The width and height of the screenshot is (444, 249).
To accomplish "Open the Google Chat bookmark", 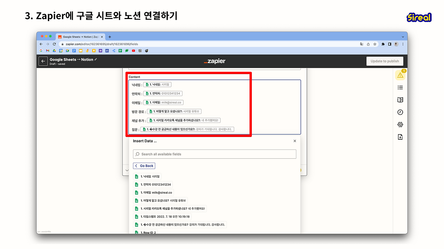I will click(x=127, y=51).
